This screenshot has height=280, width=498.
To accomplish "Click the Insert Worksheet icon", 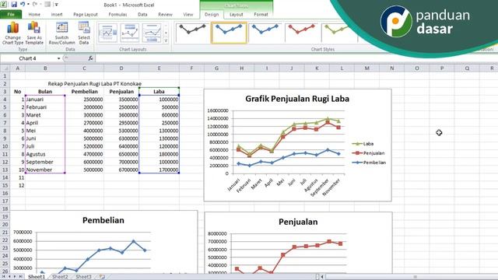I will pyautogui.click(x=102, y=277).
